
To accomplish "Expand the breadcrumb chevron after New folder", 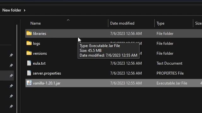I will [25, 10].
